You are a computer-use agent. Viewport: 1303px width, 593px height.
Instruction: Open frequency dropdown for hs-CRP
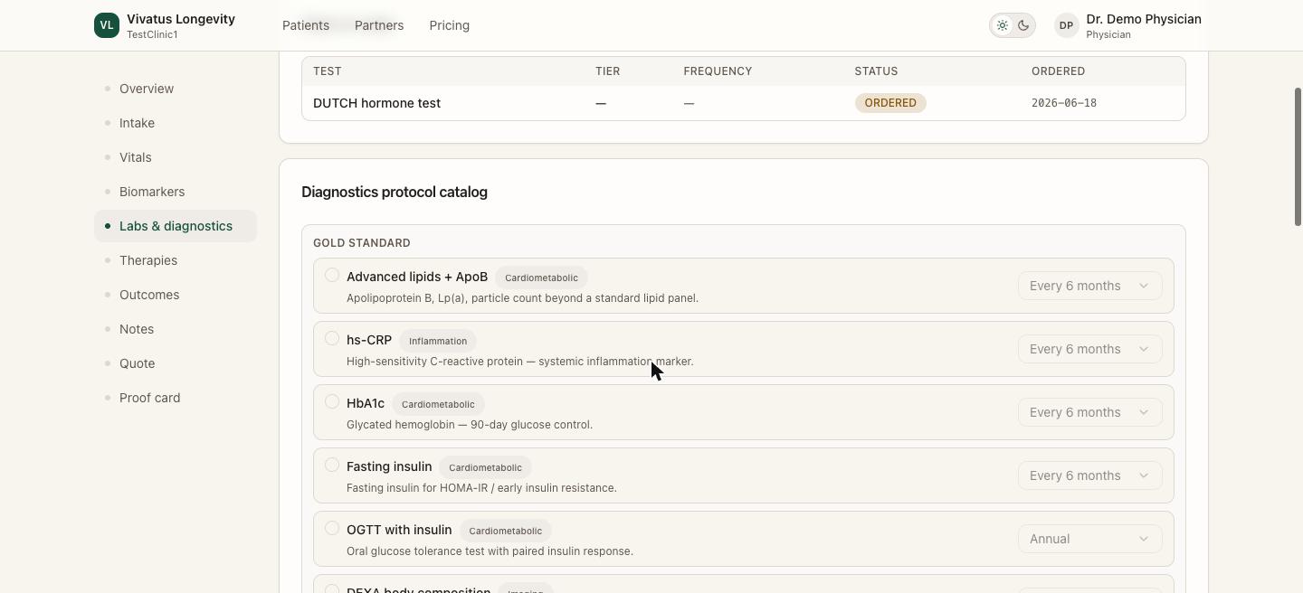1089,349
